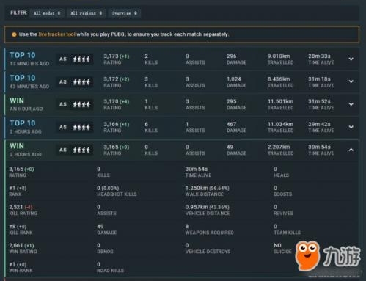Viewport: 366px width, 281px height.
Task: Click the #8 (+0) kill rank value
Action: [x=18, y=227]
